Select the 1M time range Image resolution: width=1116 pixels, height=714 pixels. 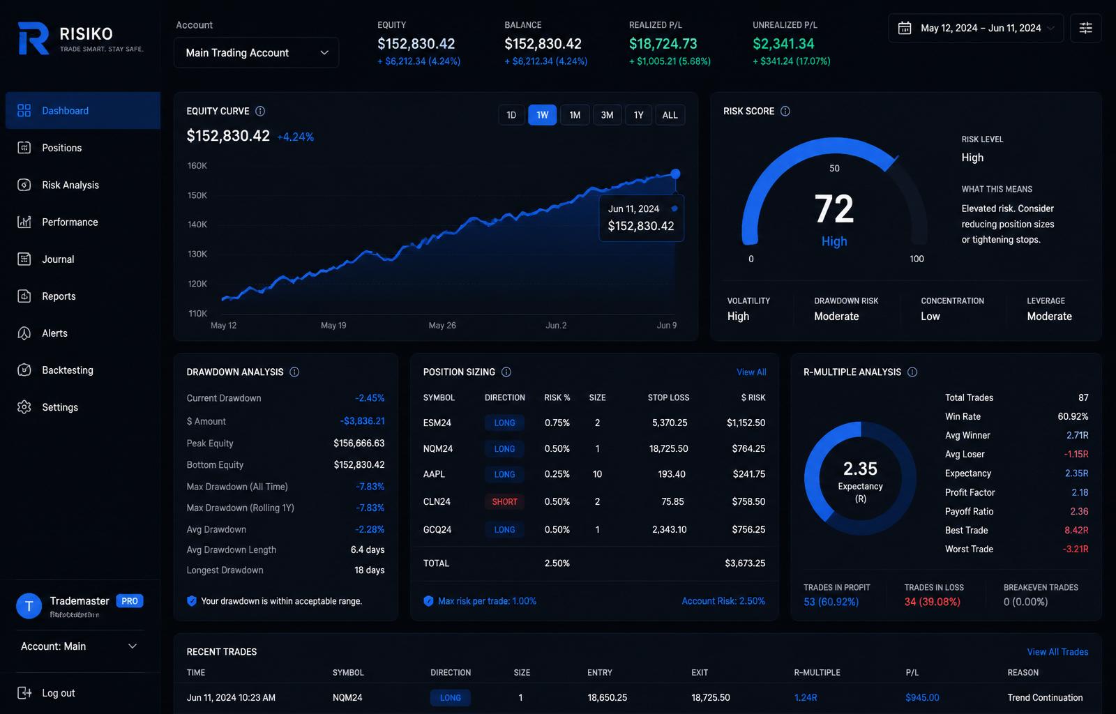575,115
